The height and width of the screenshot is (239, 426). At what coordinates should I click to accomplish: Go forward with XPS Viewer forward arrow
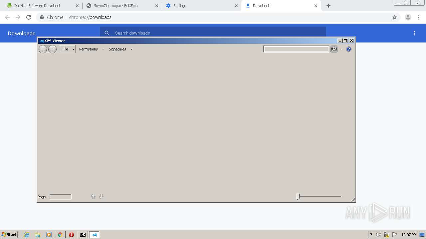coord(52,49)
